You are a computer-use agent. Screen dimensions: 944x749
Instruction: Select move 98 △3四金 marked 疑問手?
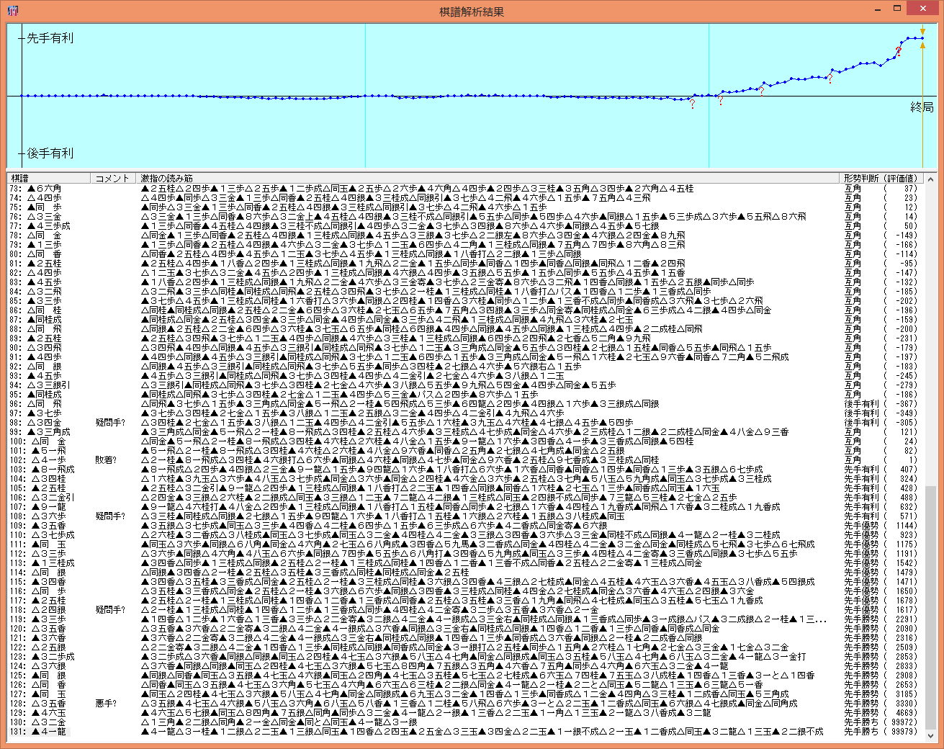click(45, 422)
